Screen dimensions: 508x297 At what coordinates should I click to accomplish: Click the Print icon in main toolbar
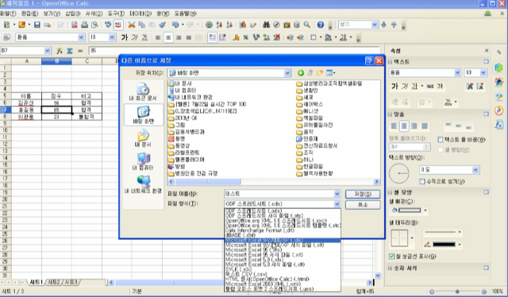[84, 25]
